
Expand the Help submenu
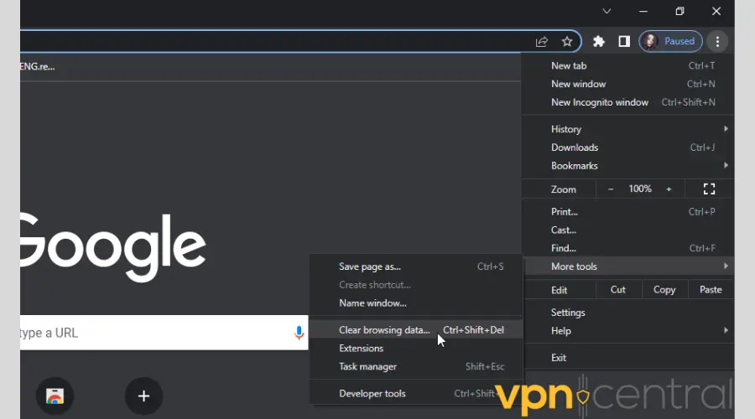(x=627, y=331)
